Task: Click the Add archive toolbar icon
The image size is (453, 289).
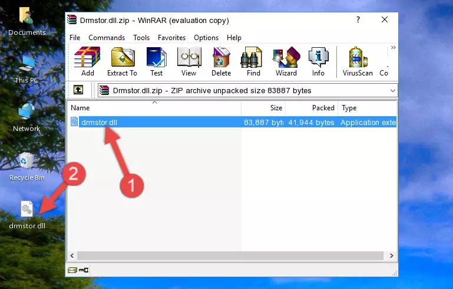Action: (x=87, y=61)
